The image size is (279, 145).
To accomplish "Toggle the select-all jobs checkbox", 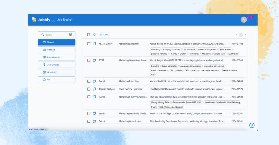I will point(89,34).
